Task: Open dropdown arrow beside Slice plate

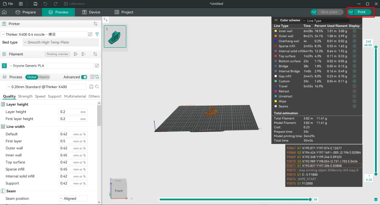Action: [314, 12]
